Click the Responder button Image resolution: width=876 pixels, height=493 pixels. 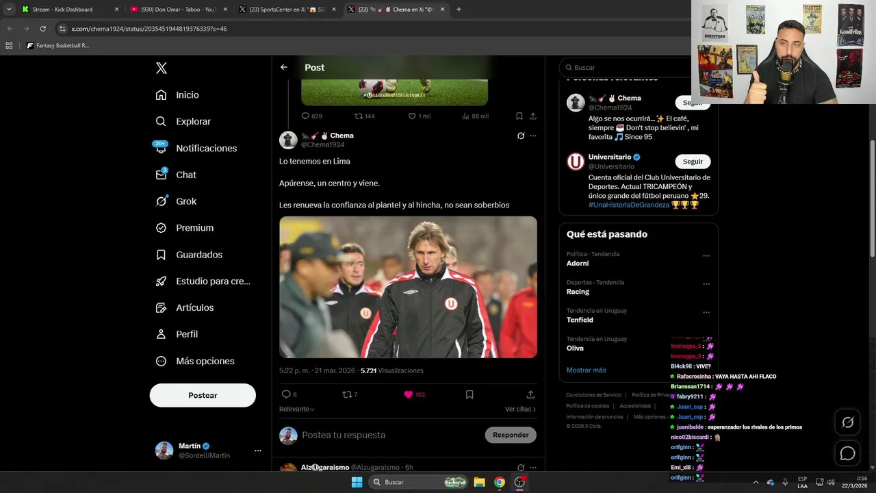coord(511,435)
